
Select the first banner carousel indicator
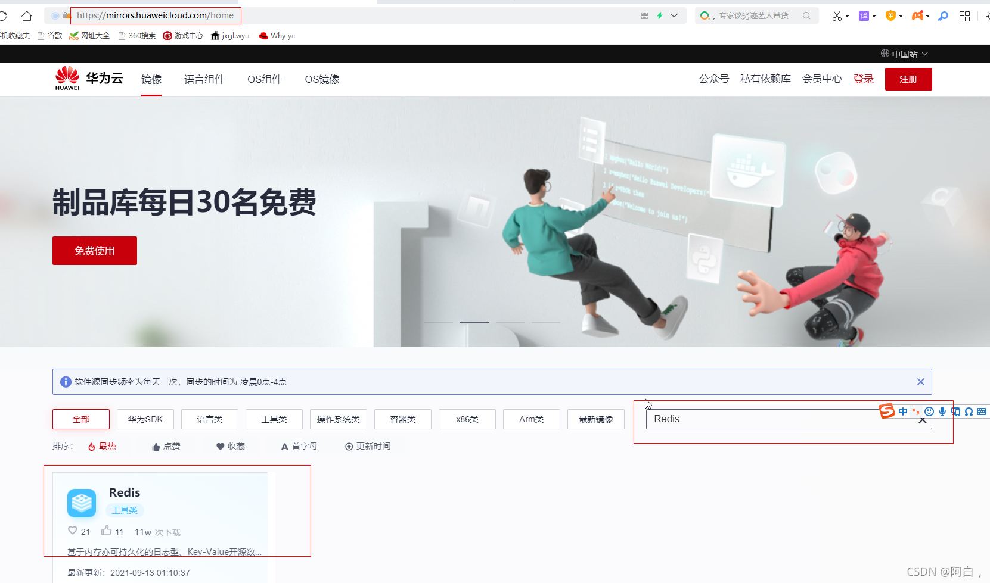(x=439, y=322)
